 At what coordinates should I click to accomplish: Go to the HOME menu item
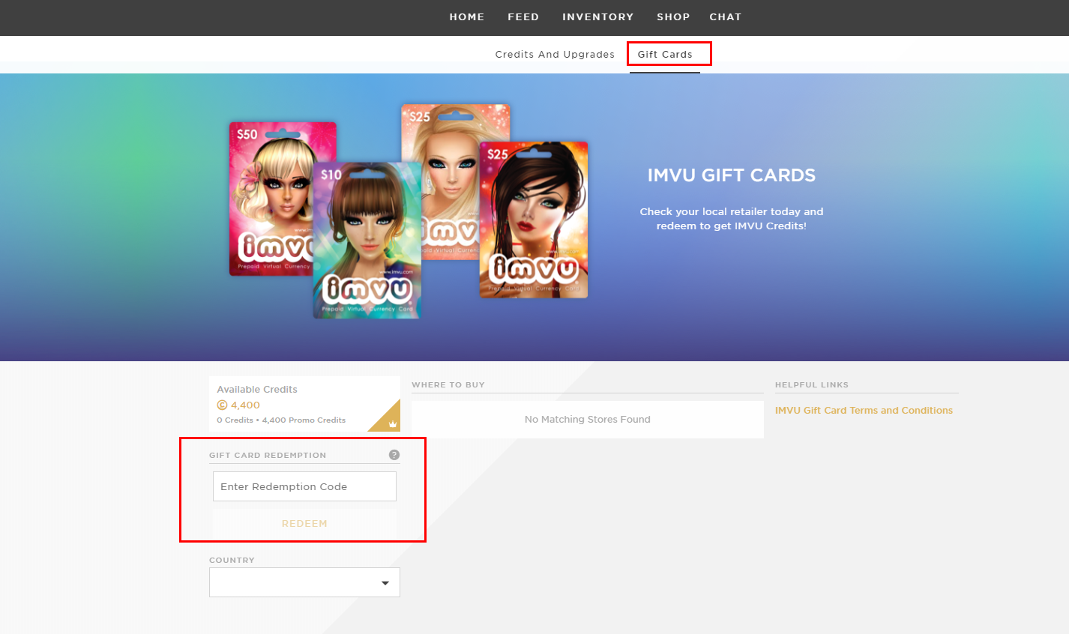click(467, 16)
